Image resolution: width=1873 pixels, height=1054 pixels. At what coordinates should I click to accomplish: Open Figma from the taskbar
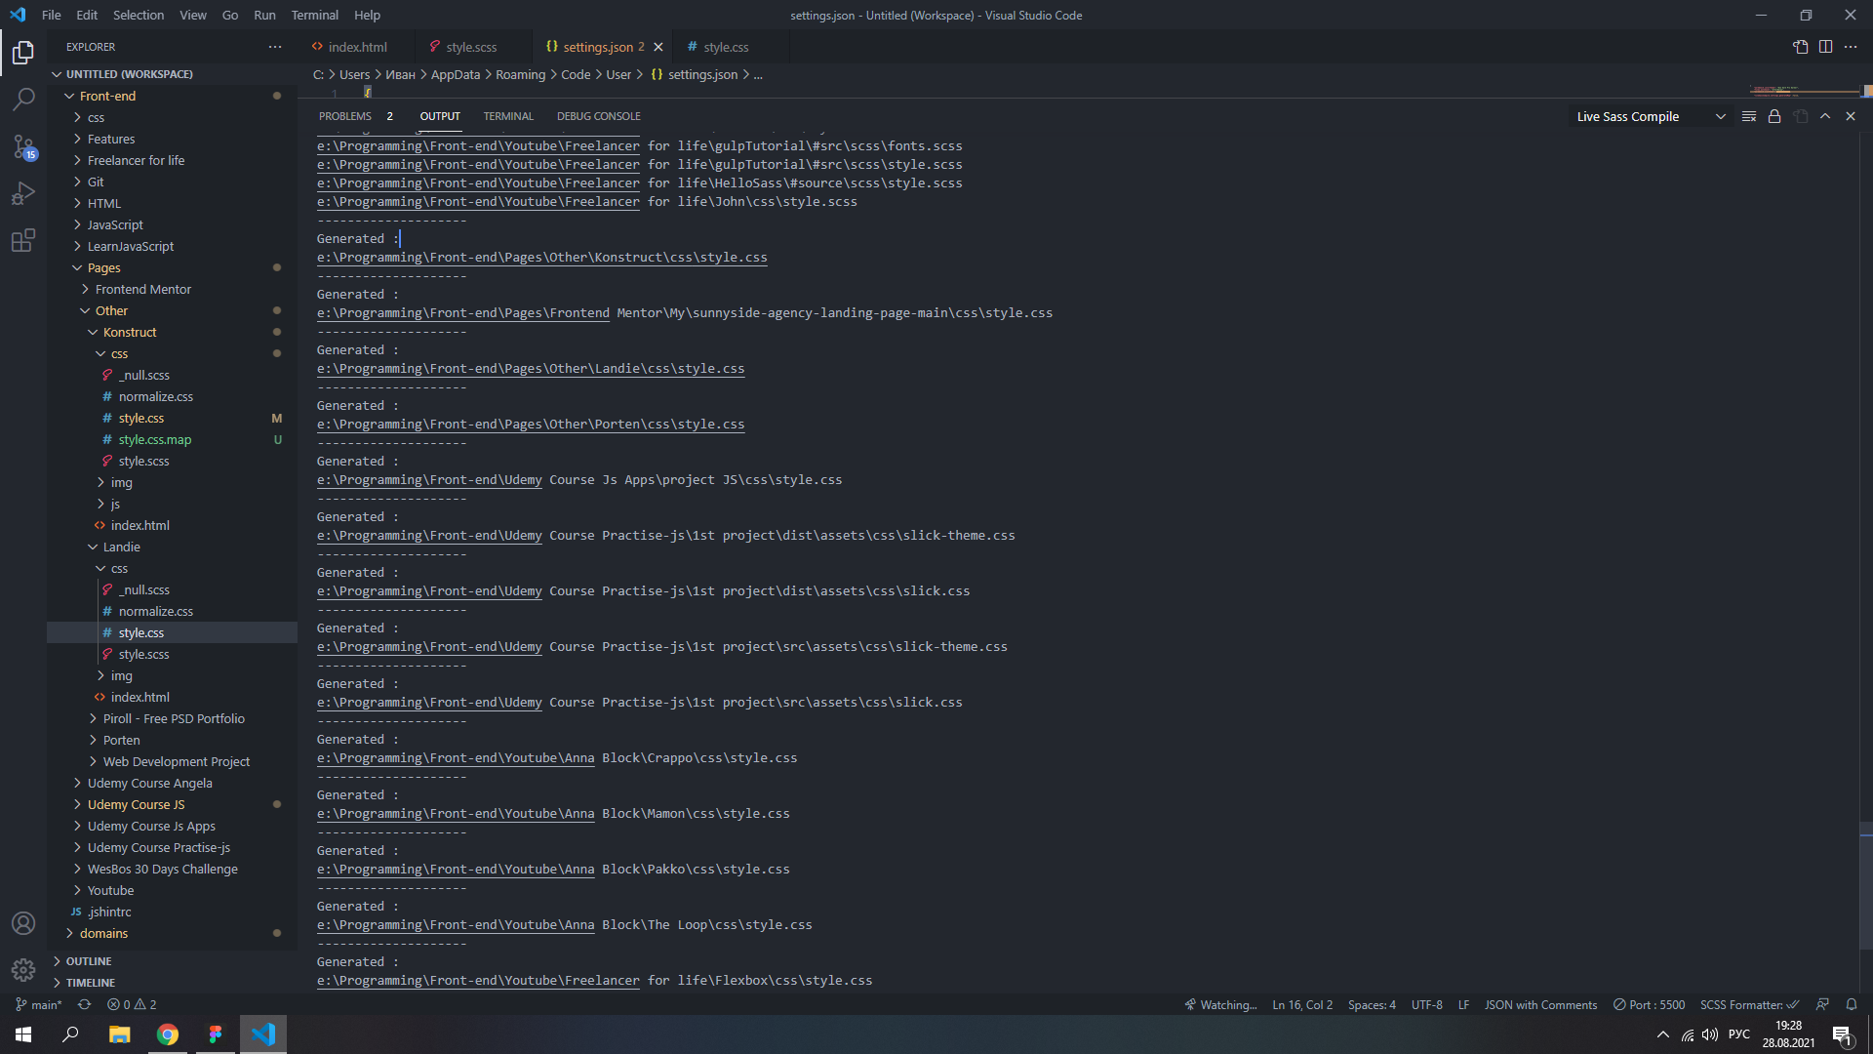click(x=216, y=1034)
